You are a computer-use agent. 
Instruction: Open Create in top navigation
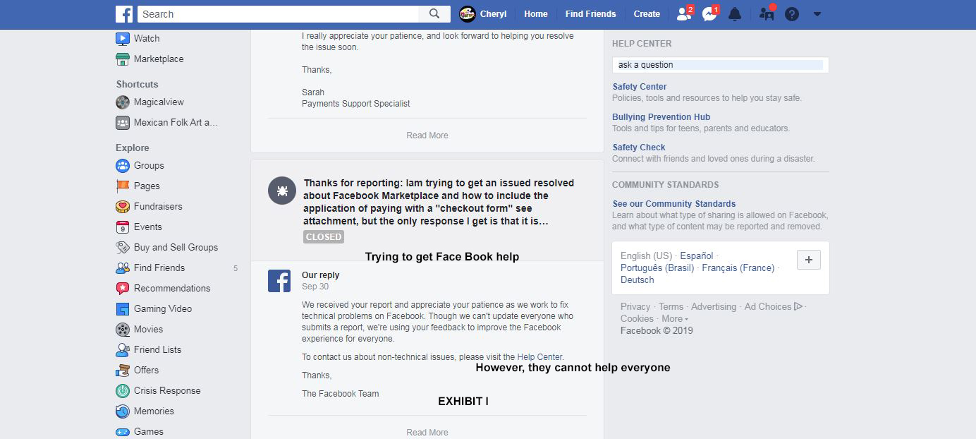point(647,14)
